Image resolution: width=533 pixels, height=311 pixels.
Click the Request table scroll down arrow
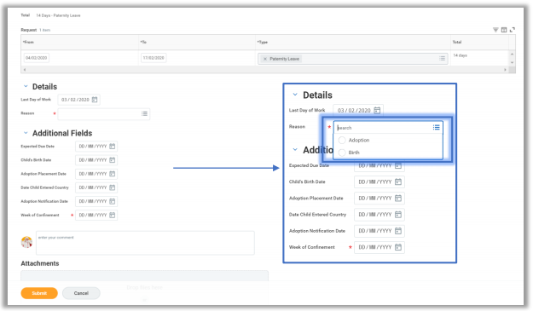pyautogui.click(x=512, y=63)
